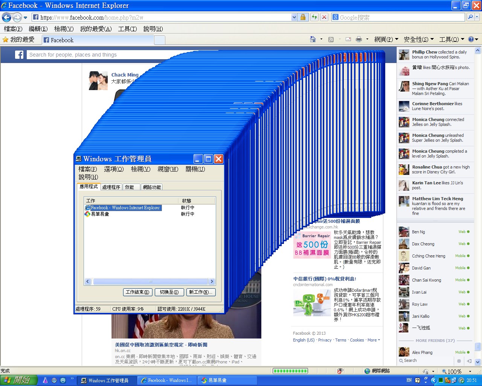482x386 pixels.
Task: Click the Windows 開始 Start button
Action: click(x=19, y=380)
